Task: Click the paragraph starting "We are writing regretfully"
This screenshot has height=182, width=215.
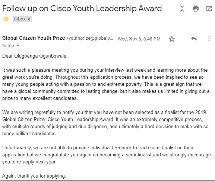Action: pyautogui.click(x=105, y=123)
